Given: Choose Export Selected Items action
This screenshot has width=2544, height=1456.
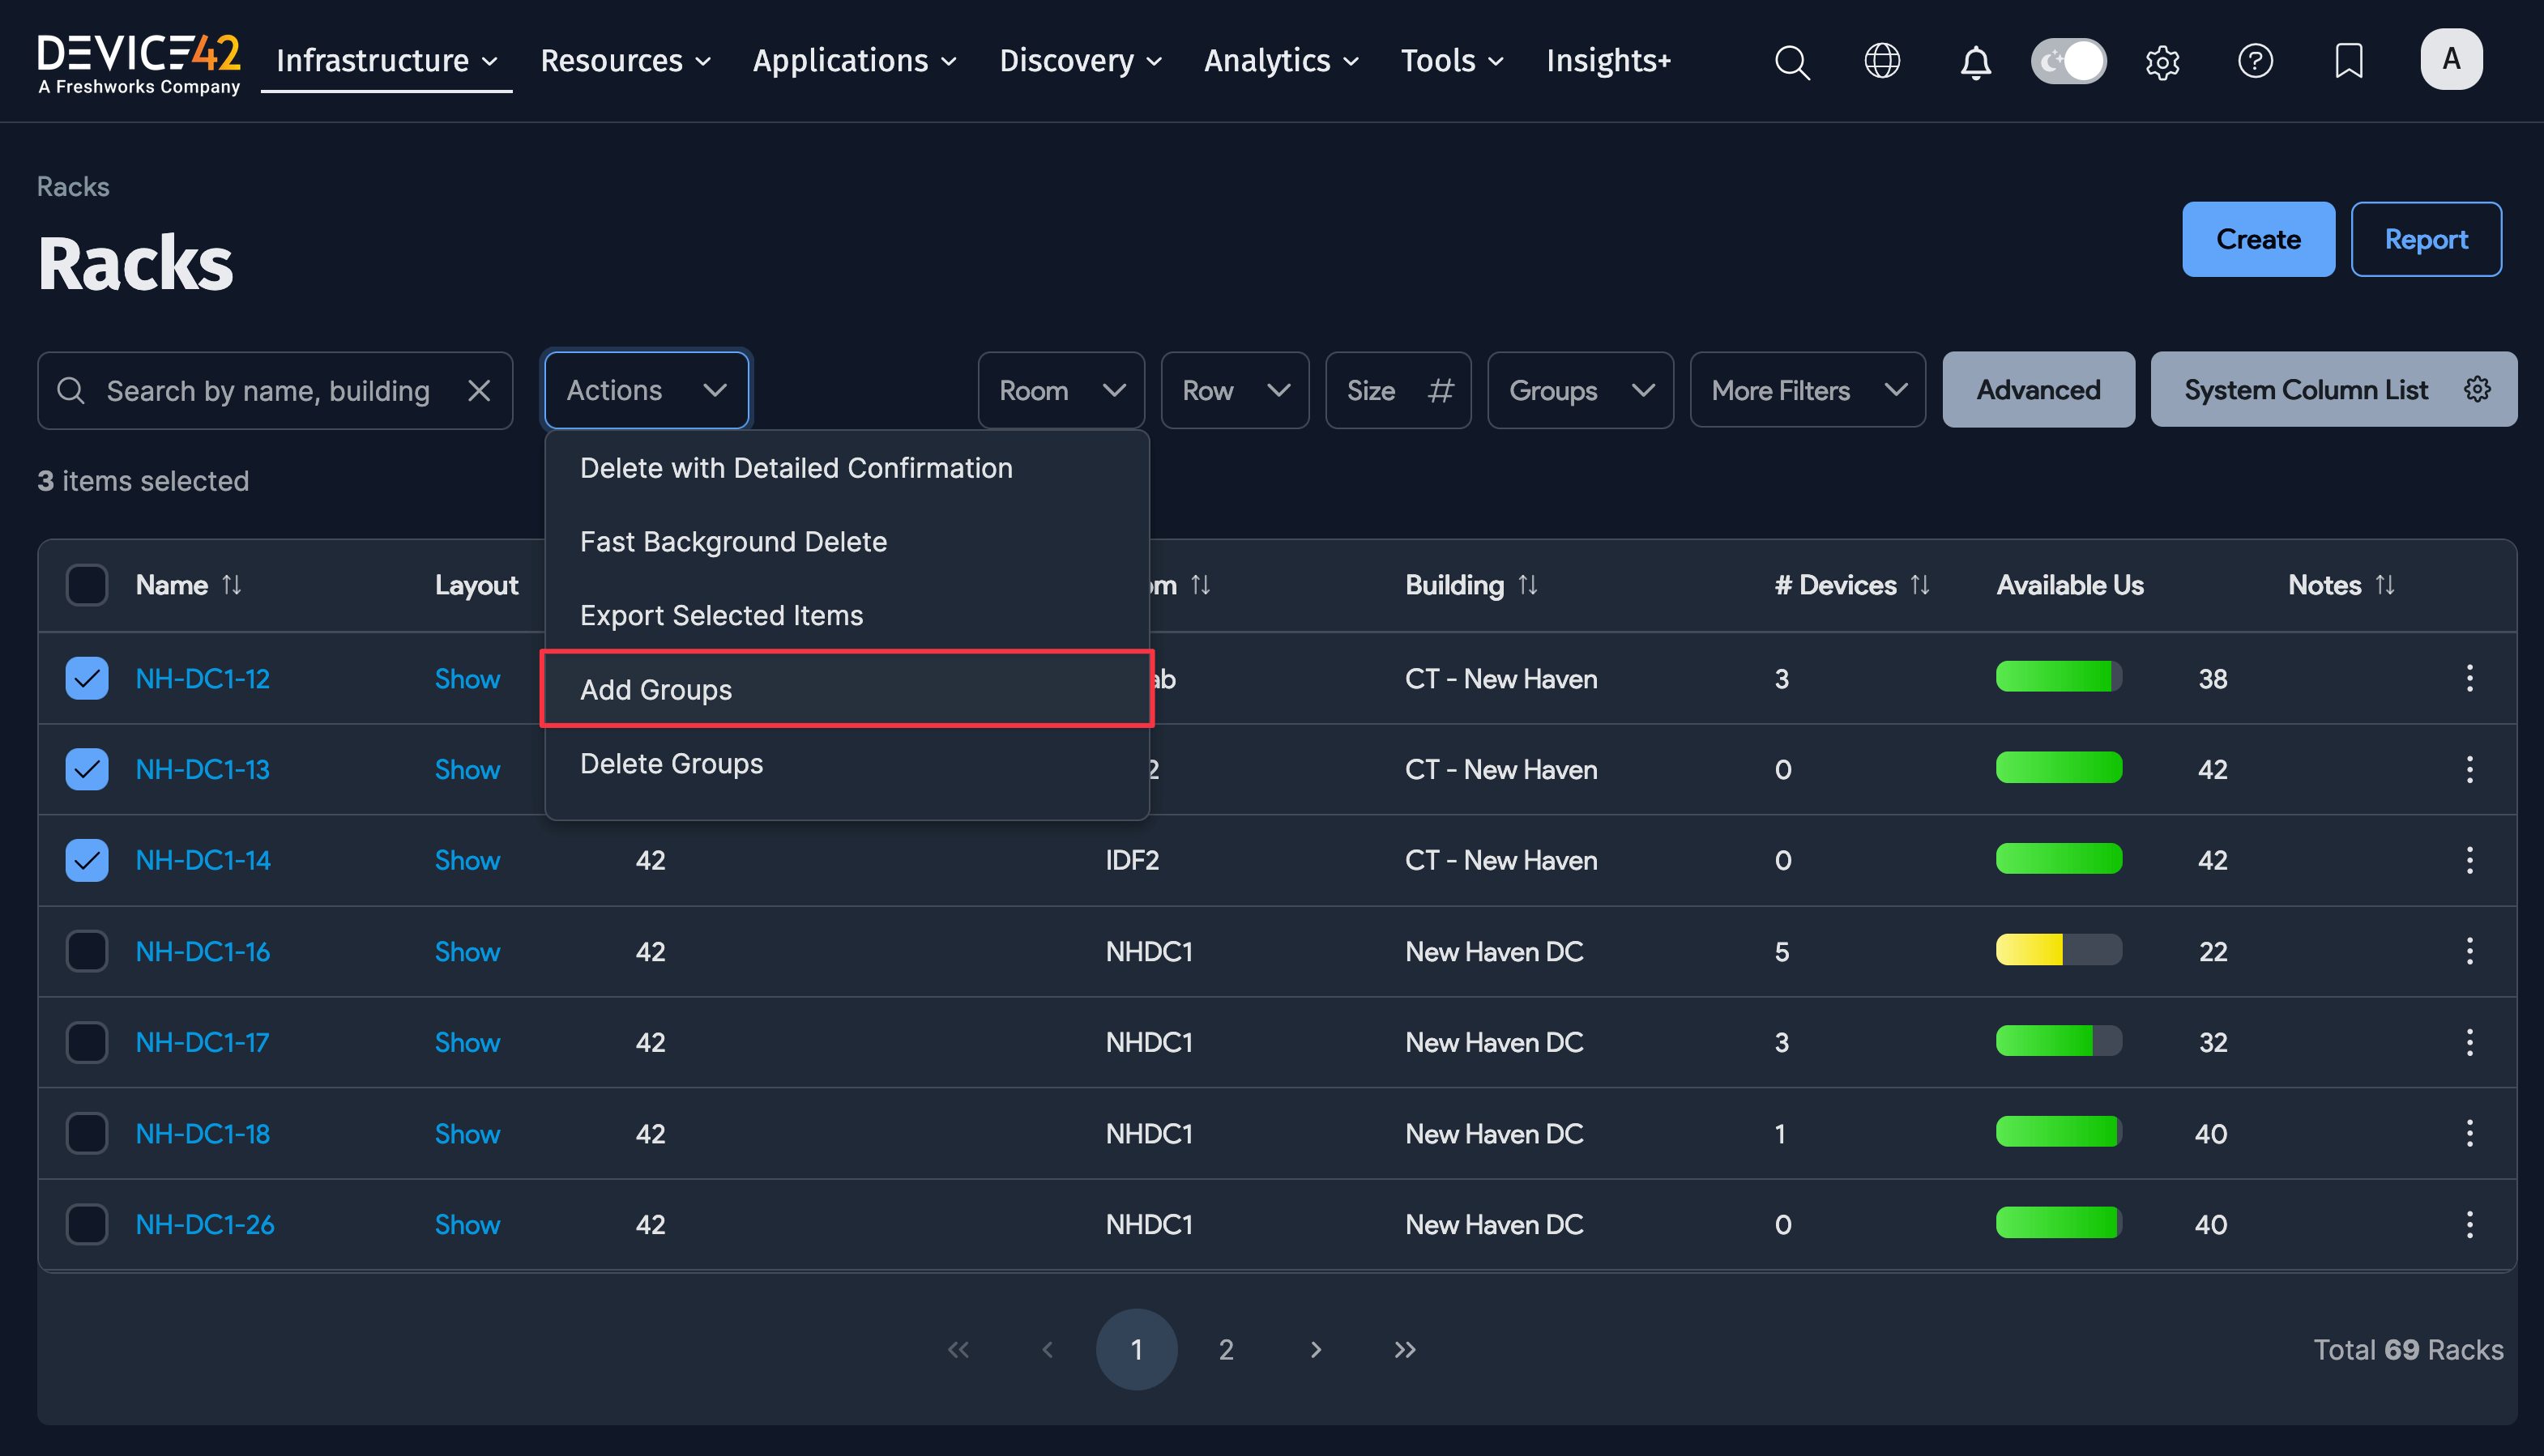Looking at the screenshot, I should point(721,615).
